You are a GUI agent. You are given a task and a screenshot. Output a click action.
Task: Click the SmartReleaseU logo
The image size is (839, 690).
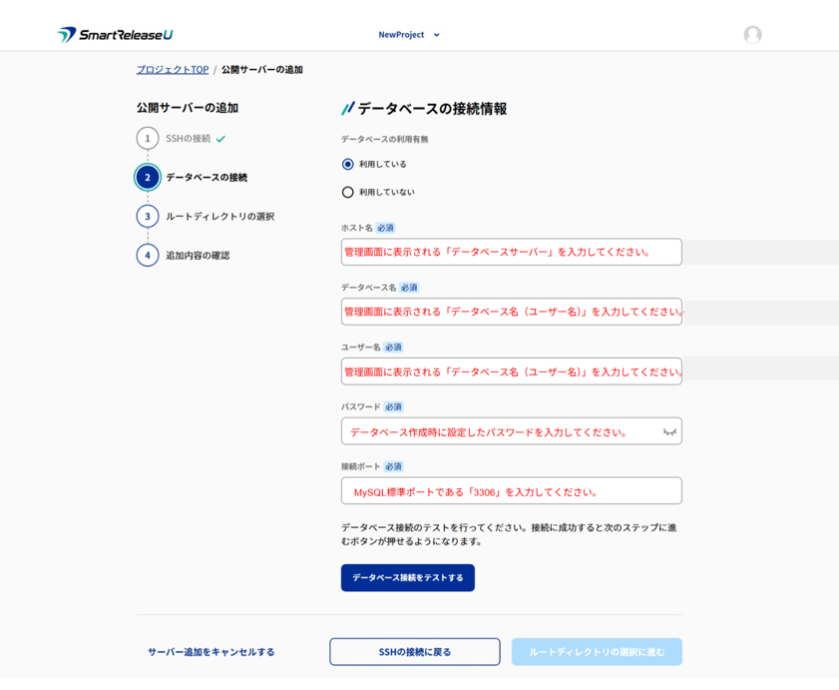coord(115,35)
